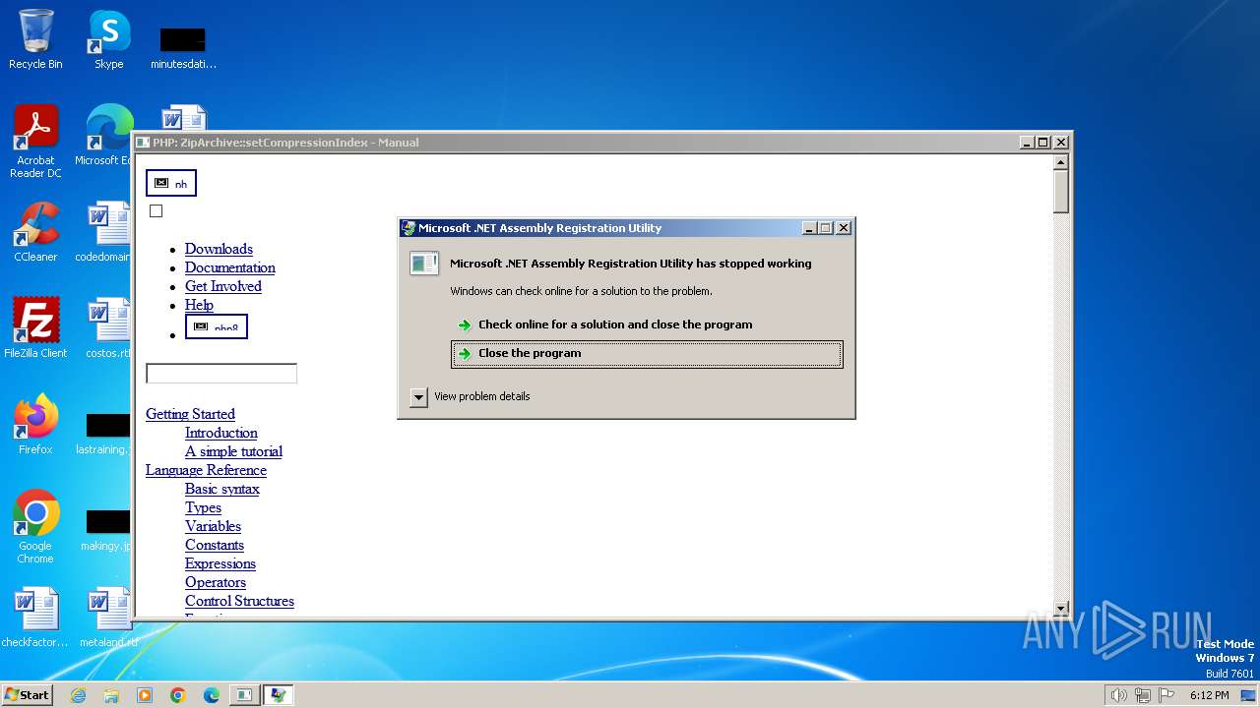Screen dimensions: 1260x708
Task: Click Close the program option
Action: coord(647,354)
